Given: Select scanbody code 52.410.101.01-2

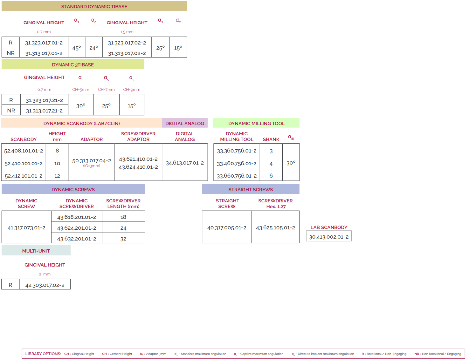Looking at the screenshot, I should click(x=24, y=163).
